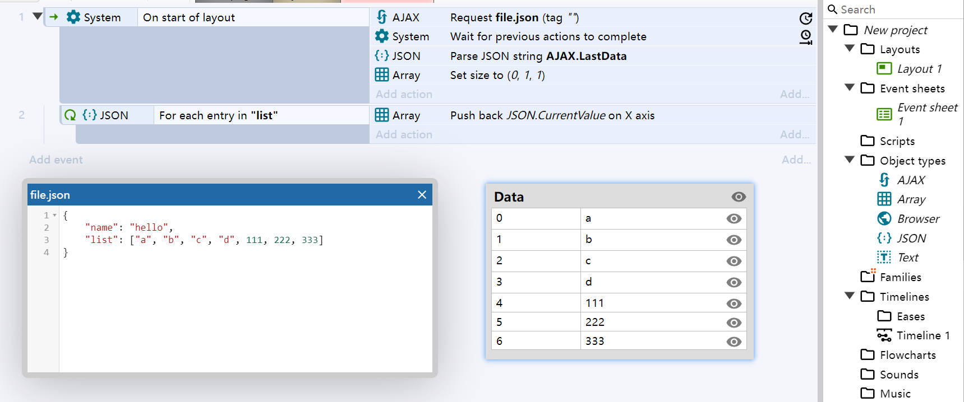This screenshot has width=964, height=402.
Task: Select the Array object type icon
Action: pos(884,199)
